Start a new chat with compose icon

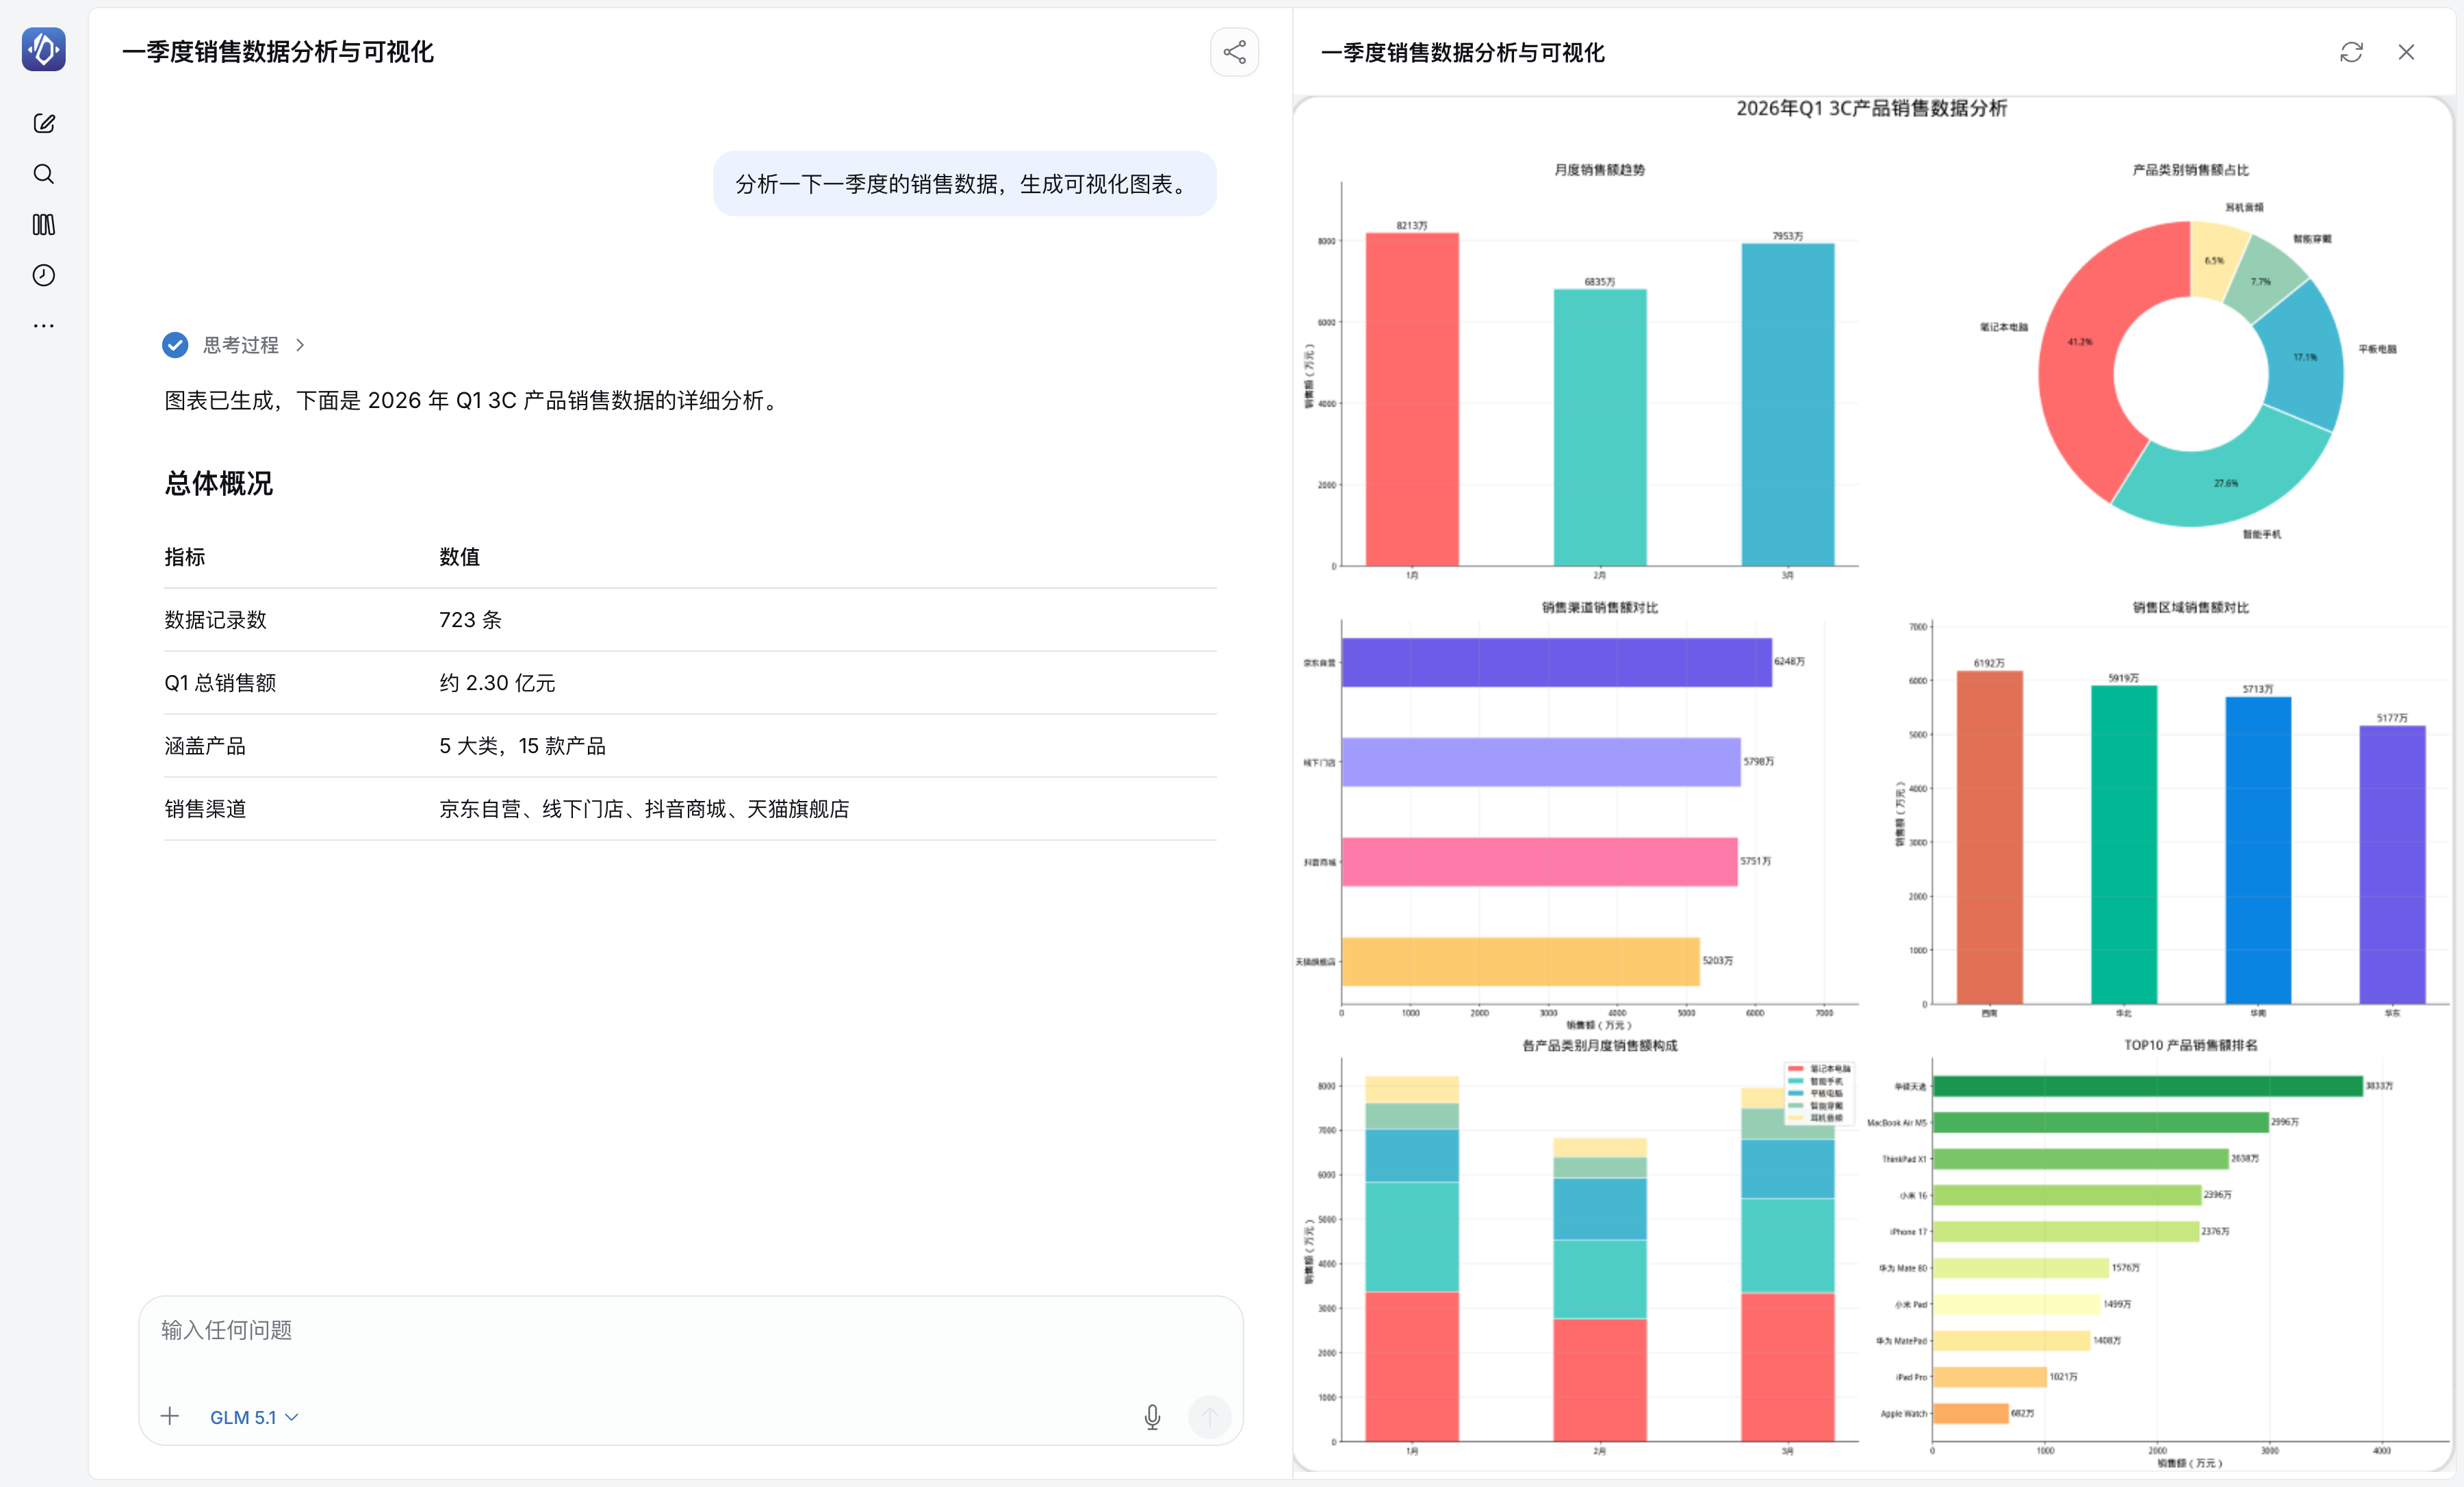coord(44,123)
